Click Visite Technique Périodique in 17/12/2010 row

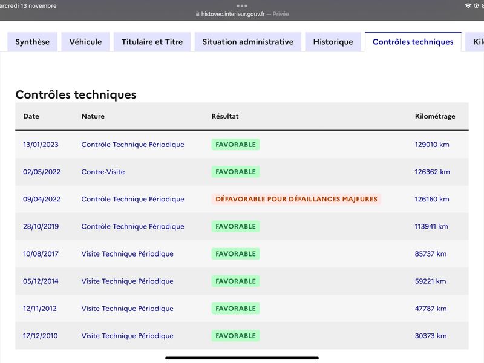[x=128, y=336]
